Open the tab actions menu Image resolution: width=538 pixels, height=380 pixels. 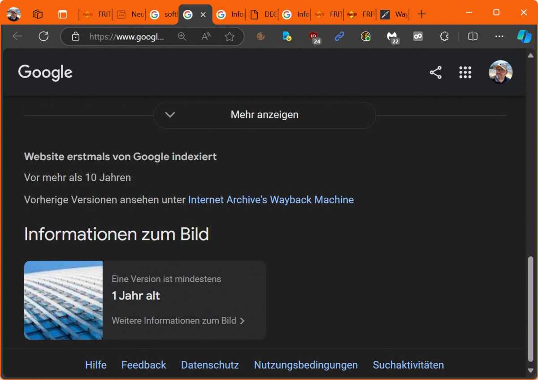[x=62, y=14]
